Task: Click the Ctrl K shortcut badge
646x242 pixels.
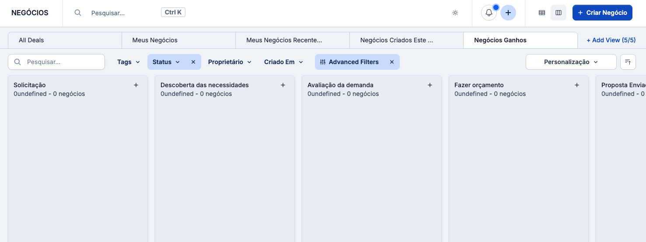Action: 173,13
